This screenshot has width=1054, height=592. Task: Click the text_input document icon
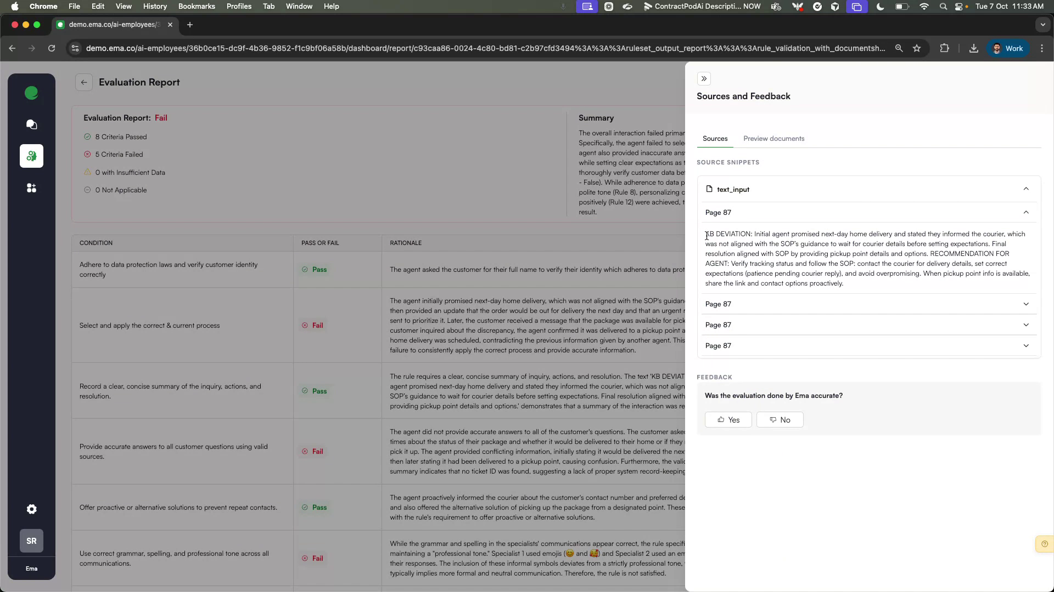click(x=709, y=189)
